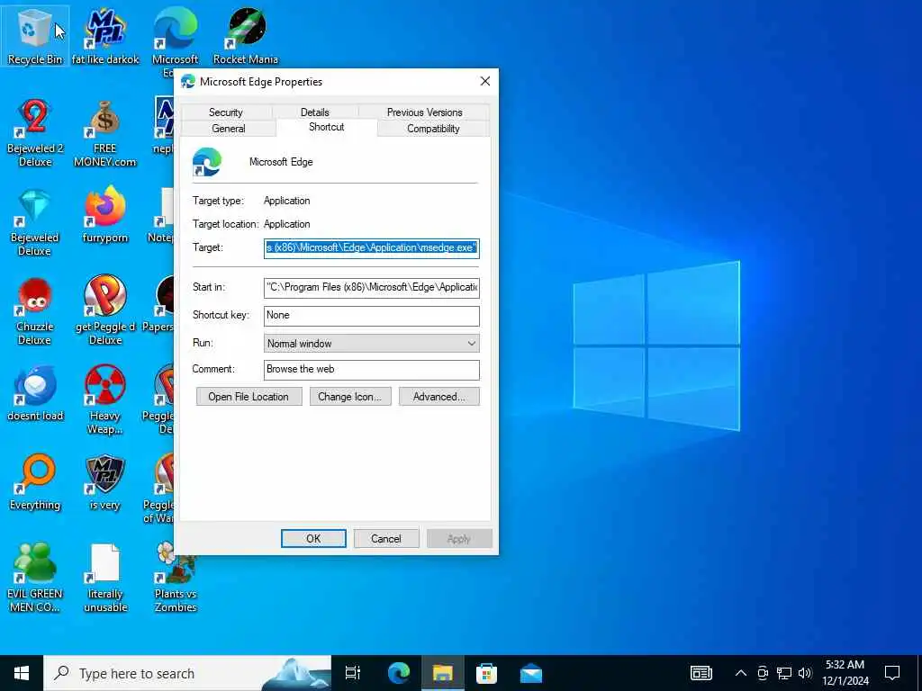Click the taskbar search box
This screenshot has width=922, height=691.
187,673
